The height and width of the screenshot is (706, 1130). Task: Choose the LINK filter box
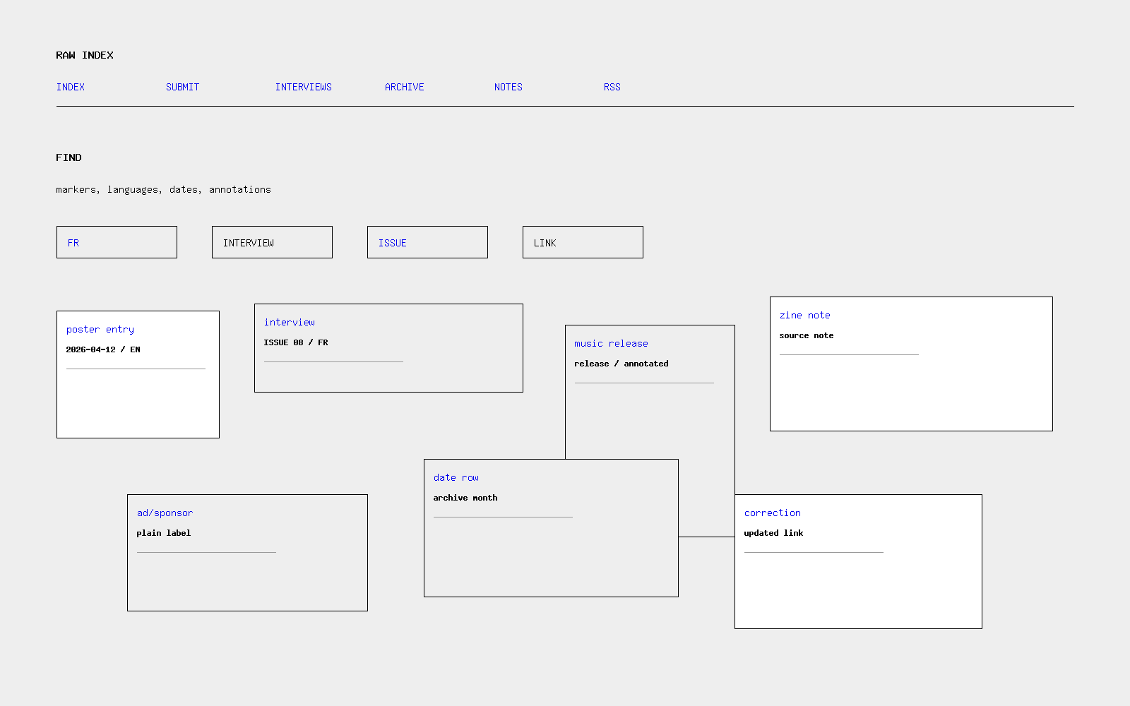tap(583, 242)
